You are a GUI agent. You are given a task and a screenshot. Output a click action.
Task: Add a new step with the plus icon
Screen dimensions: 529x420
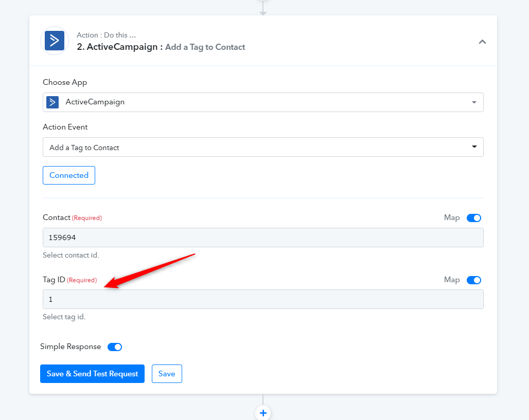point(263,413)
